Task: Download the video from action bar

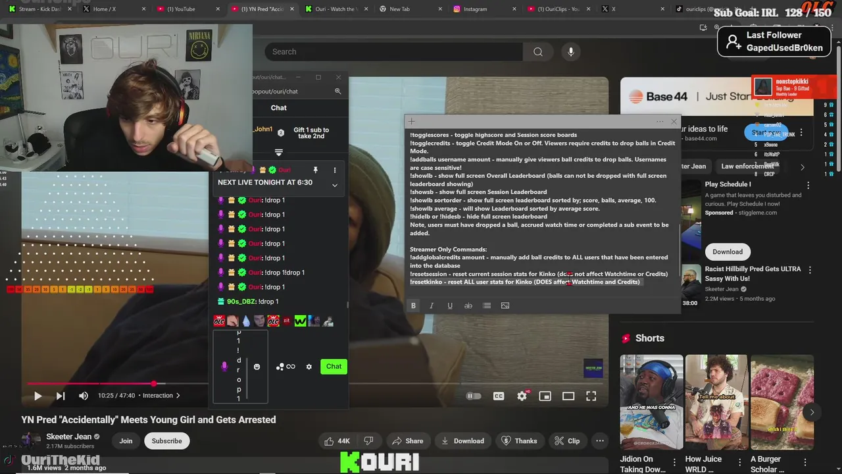Action: pos(463,441)
